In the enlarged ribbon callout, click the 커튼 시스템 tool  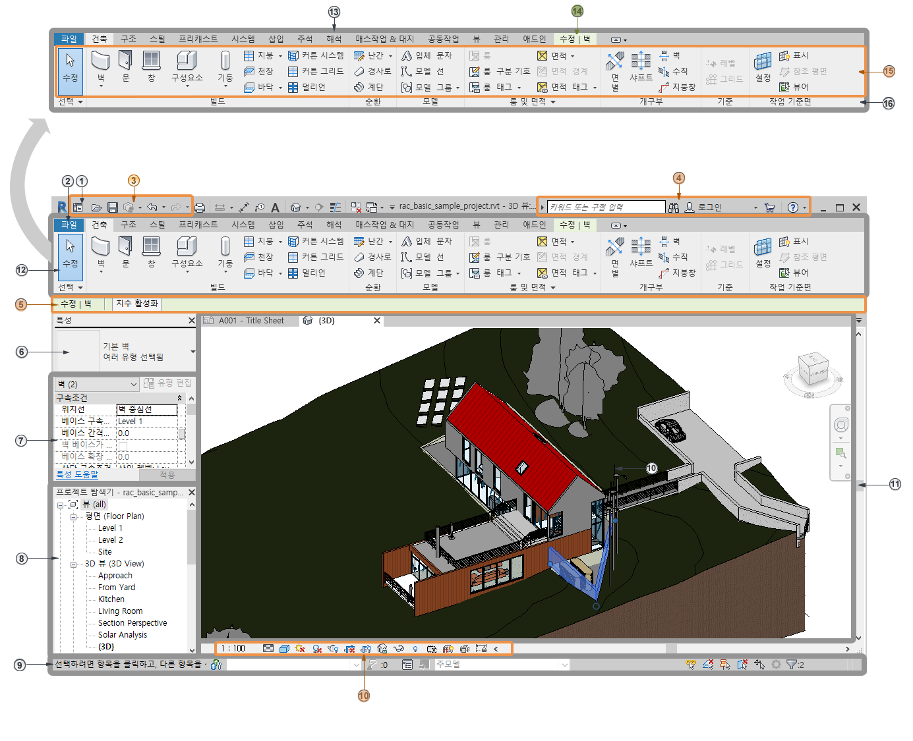click(316, 55)
